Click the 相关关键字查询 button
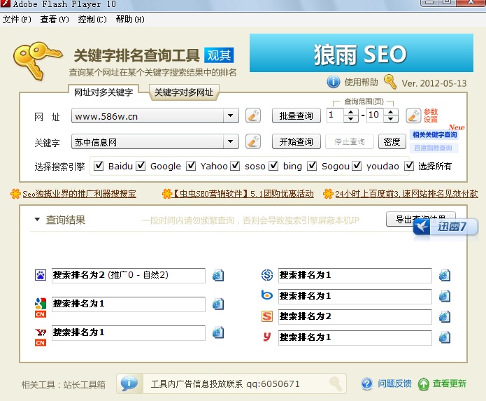This screenshot has height=401, width=486. coord(434,134)
